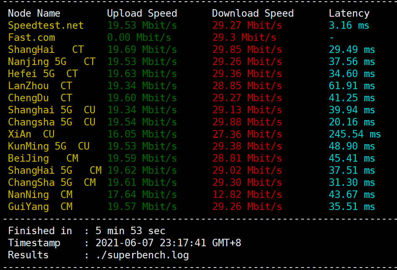Click ShangHai 5G CM latency '37.51 ms'

[x=352, y=170]
